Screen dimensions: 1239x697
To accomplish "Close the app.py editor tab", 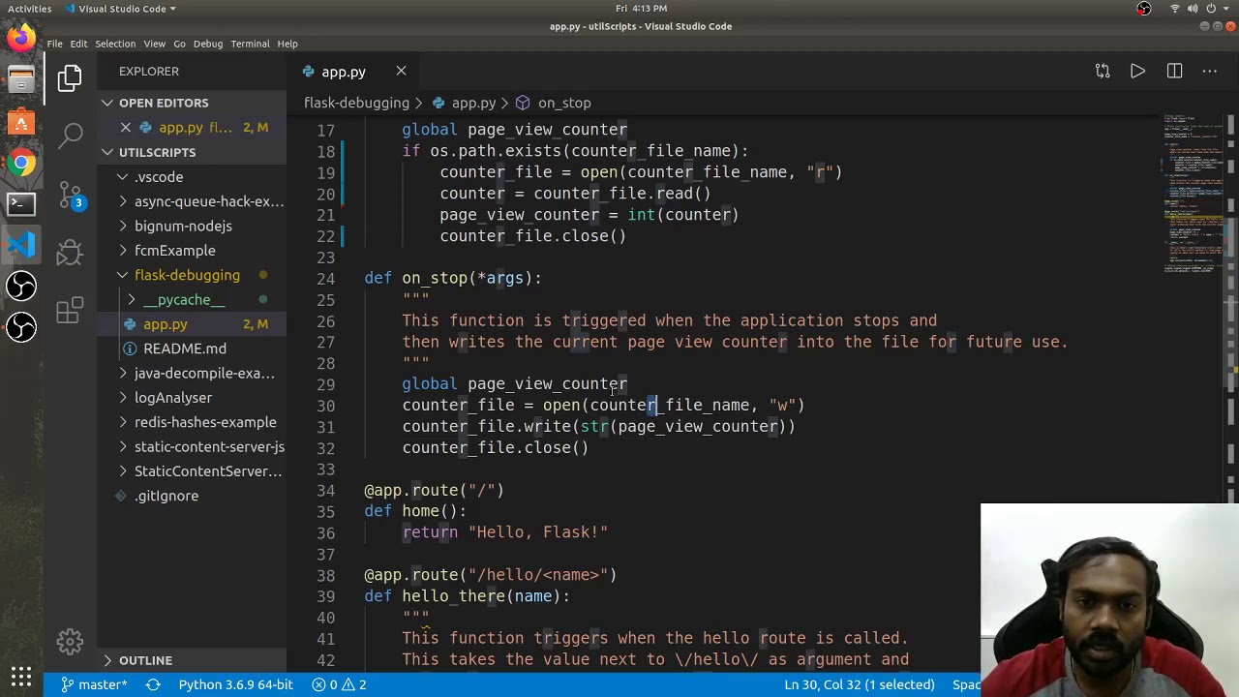I will [x=401, y=71].
